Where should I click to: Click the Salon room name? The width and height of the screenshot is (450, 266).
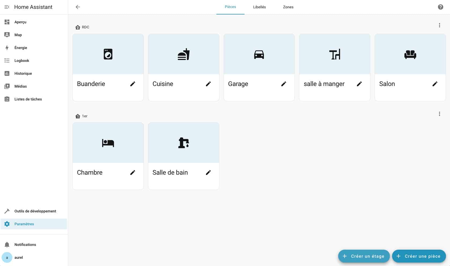[x=387, y=84]
